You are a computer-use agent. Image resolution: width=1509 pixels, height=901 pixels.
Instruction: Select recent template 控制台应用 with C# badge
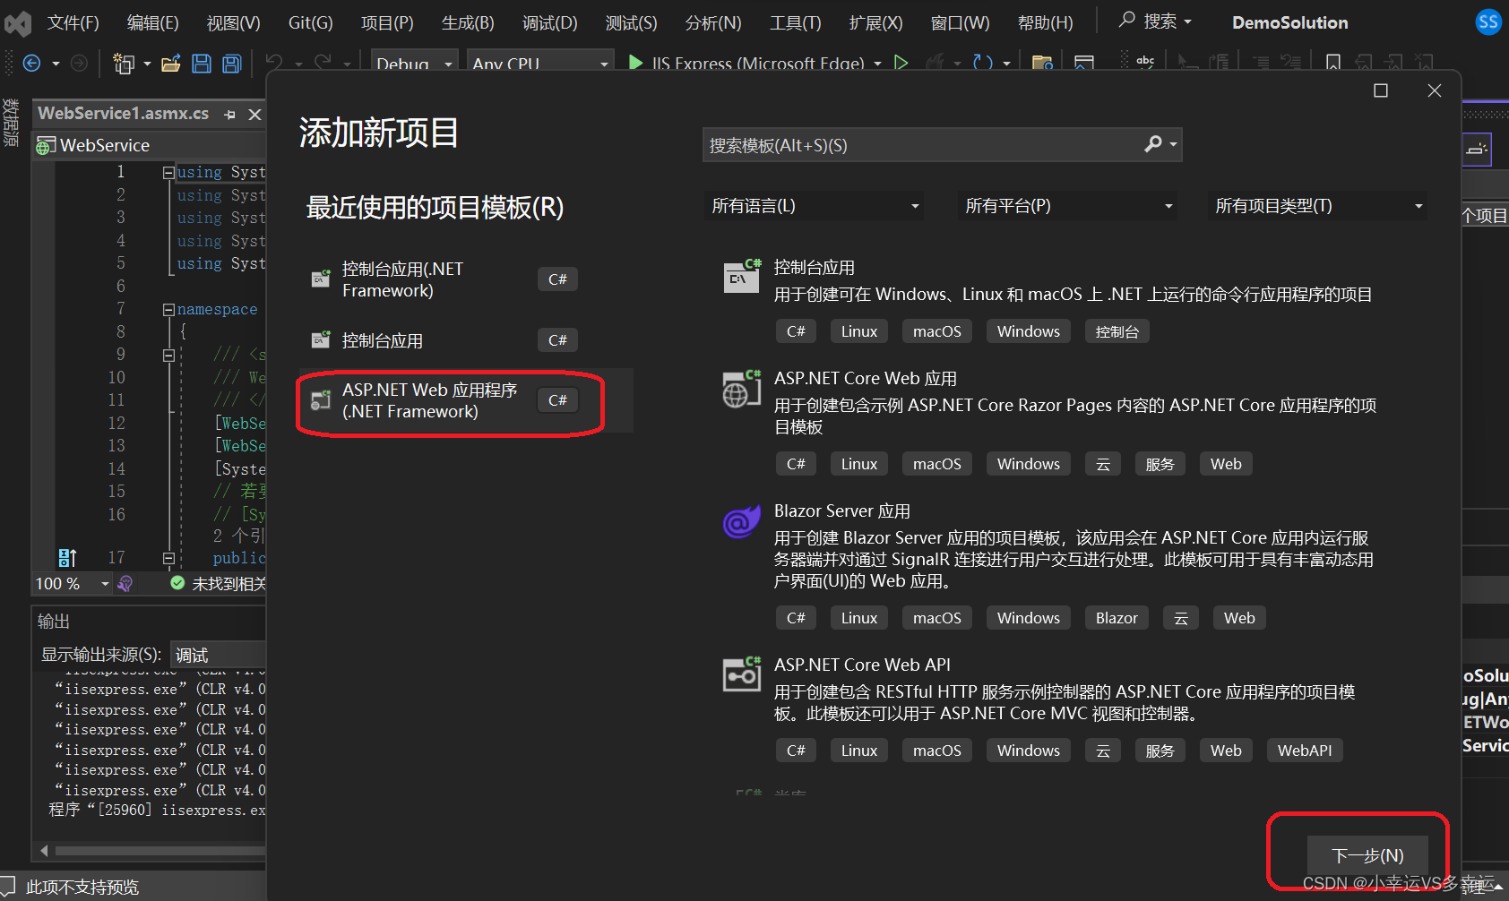(x=465, y=340)
